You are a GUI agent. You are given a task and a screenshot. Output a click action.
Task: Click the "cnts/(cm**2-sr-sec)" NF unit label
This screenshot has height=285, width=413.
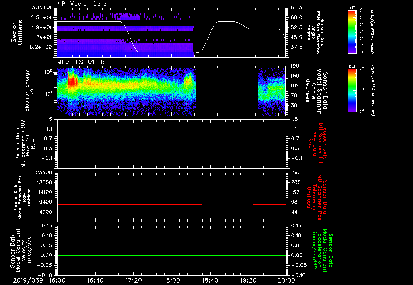tap(372, 32)
